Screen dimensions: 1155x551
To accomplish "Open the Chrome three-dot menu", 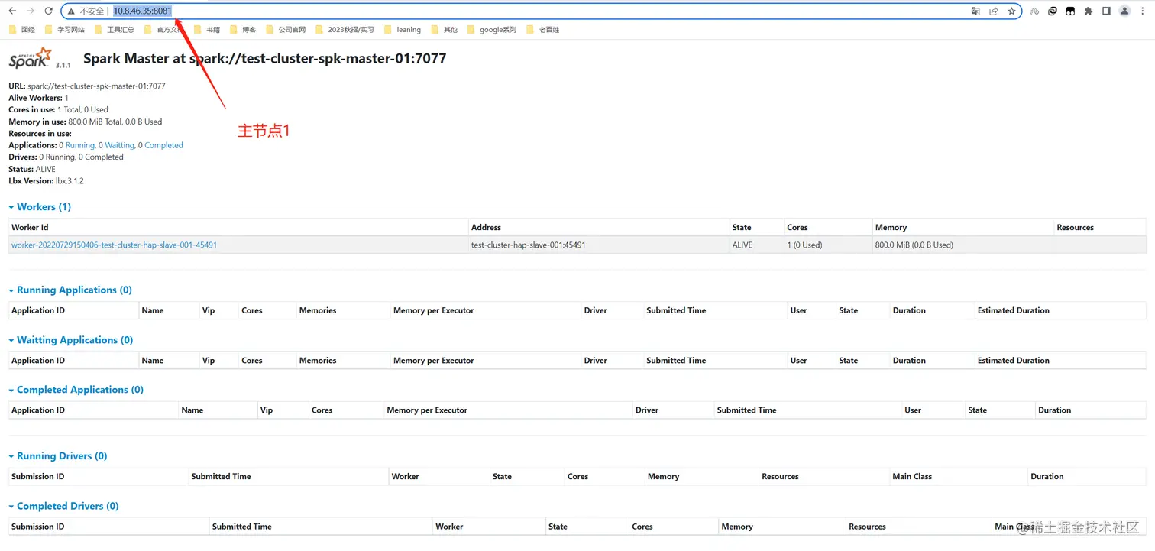I will click(1143, 11).
